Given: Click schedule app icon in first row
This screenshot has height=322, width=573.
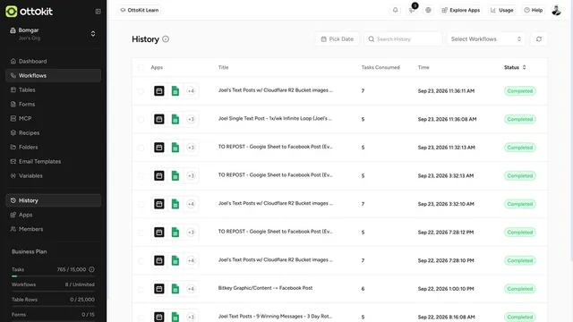Looking at the screenshot, I should point(159,91).
